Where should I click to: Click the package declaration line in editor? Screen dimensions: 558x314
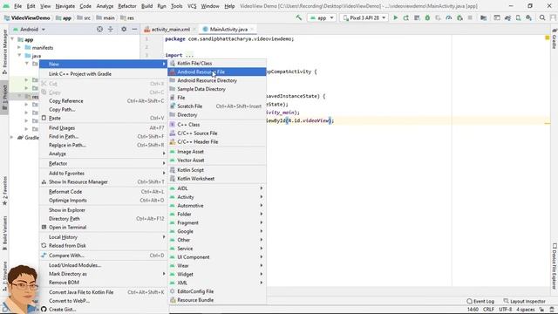(x=229, y=38)
